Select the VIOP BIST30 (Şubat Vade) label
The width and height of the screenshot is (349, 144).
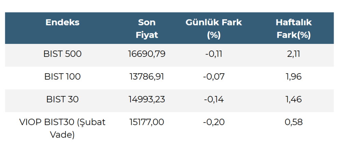pos(62,128)
